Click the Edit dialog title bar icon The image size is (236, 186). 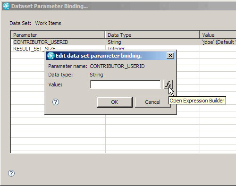pos(51,56)
